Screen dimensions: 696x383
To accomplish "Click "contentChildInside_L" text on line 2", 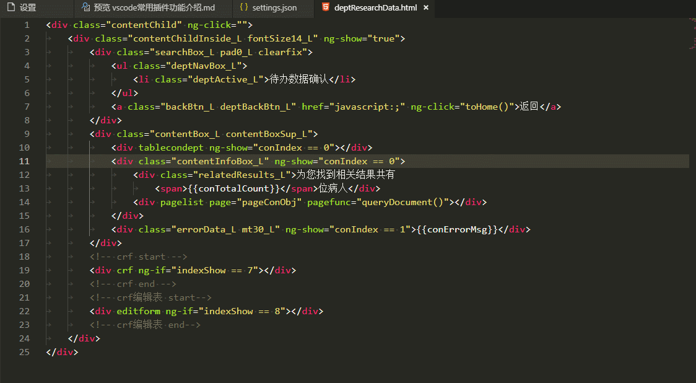I will (188, 38).
